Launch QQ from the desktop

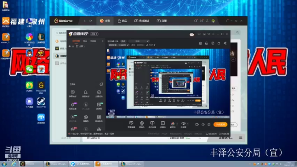(29, 54)
